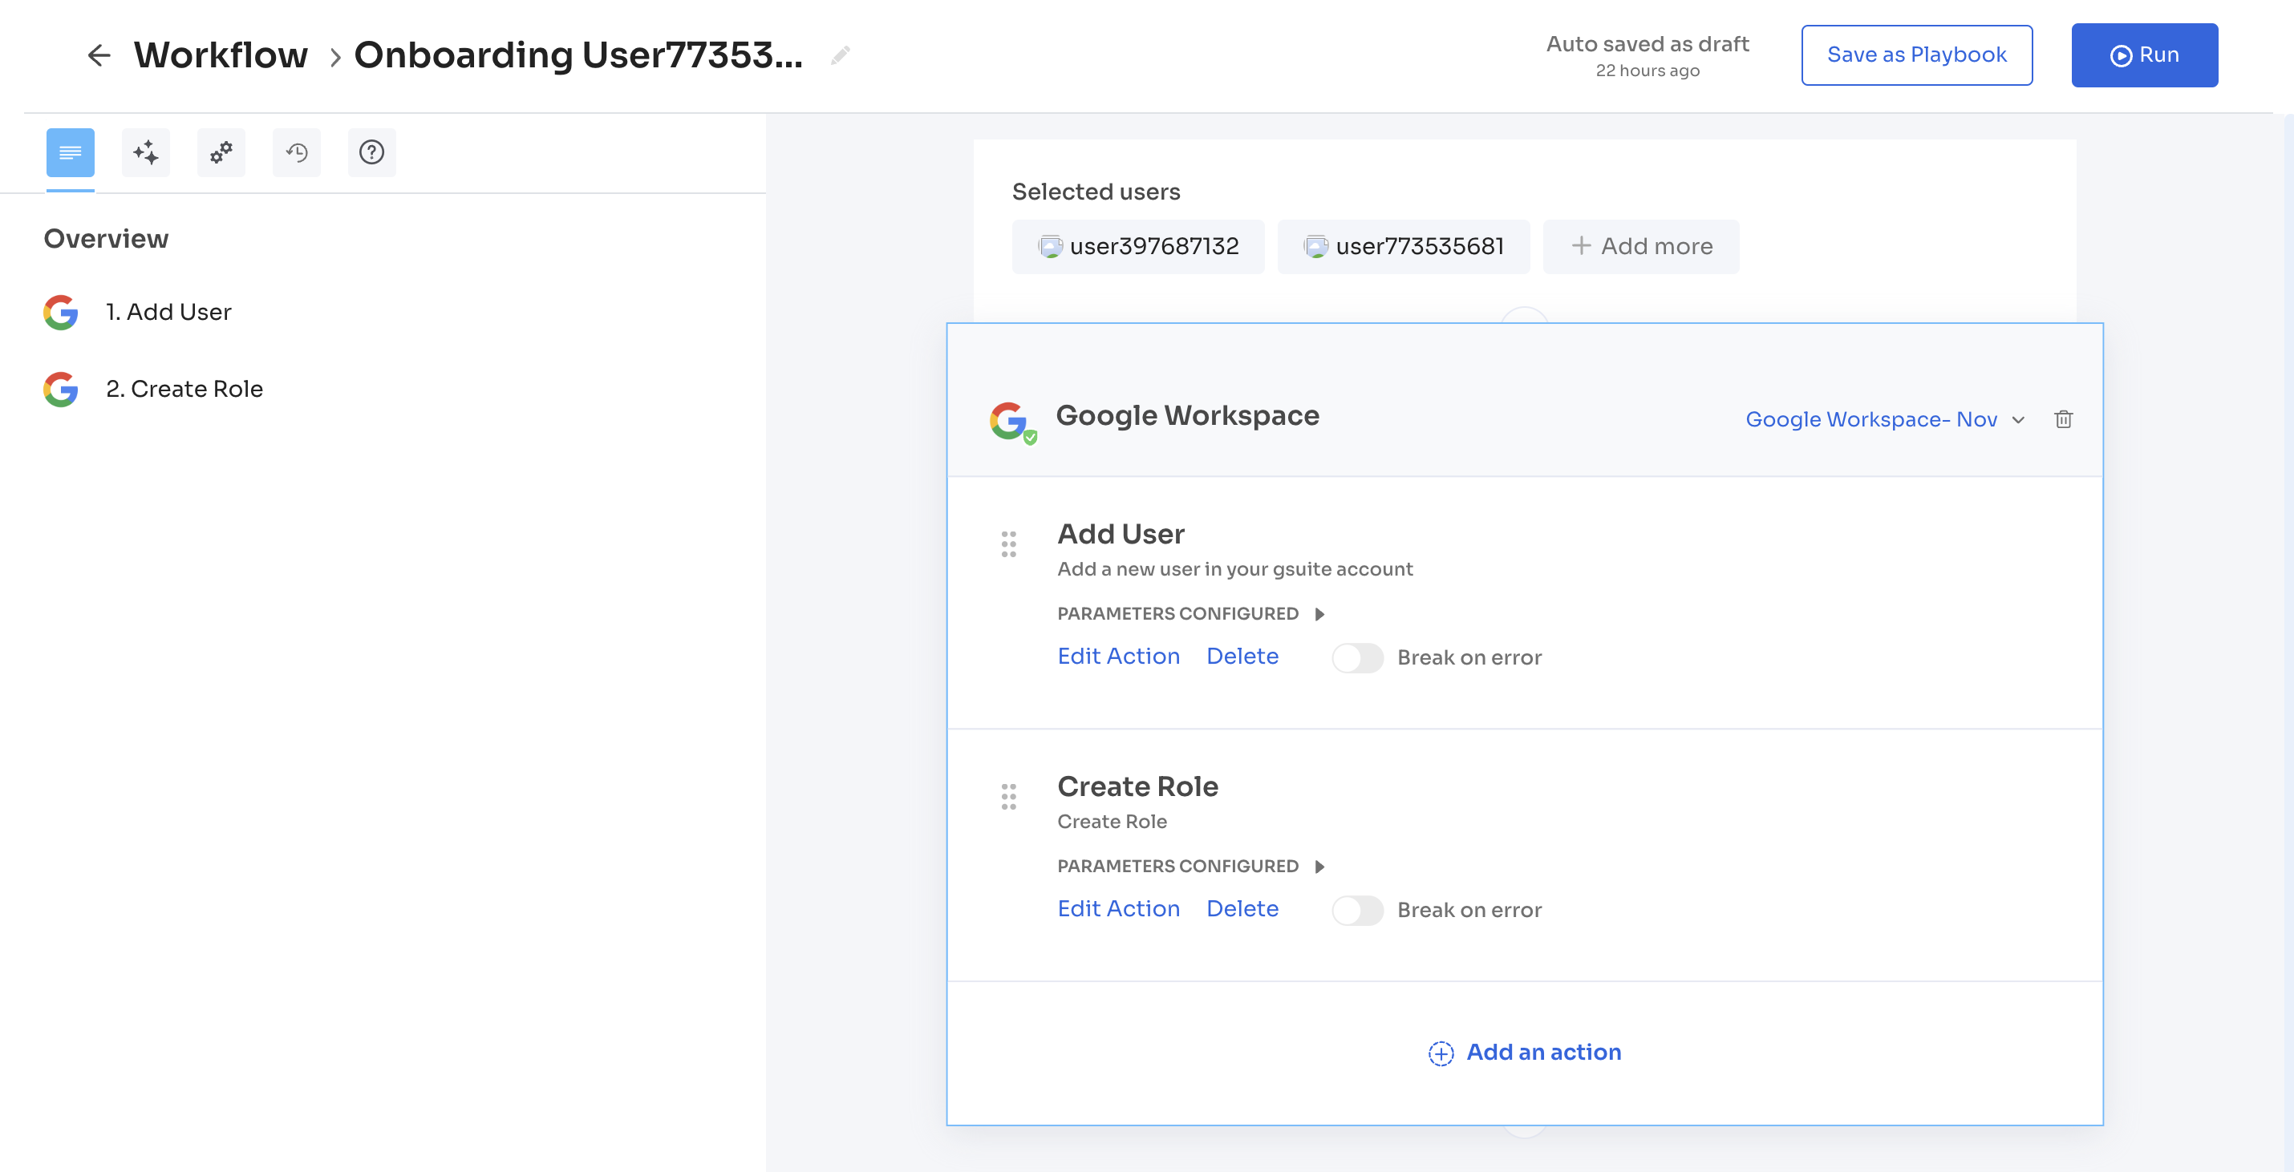Screen dimensions: 2294x1172
Task: Select '1. Add User' in Overview
Action: point(168,312)
